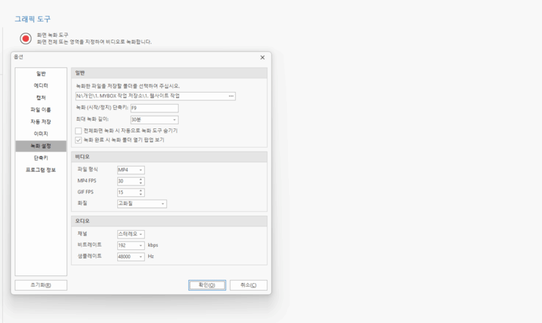Expand the video quality dropdown

[x=163, y=204]
